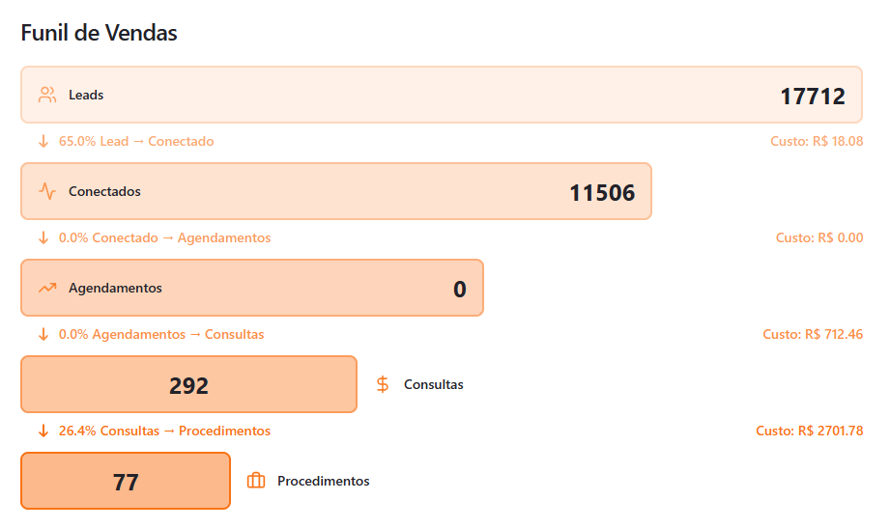Screen dimensions: 890x529
Task: Select the 292 Consultas funnel bar
Action: point(189,384)
